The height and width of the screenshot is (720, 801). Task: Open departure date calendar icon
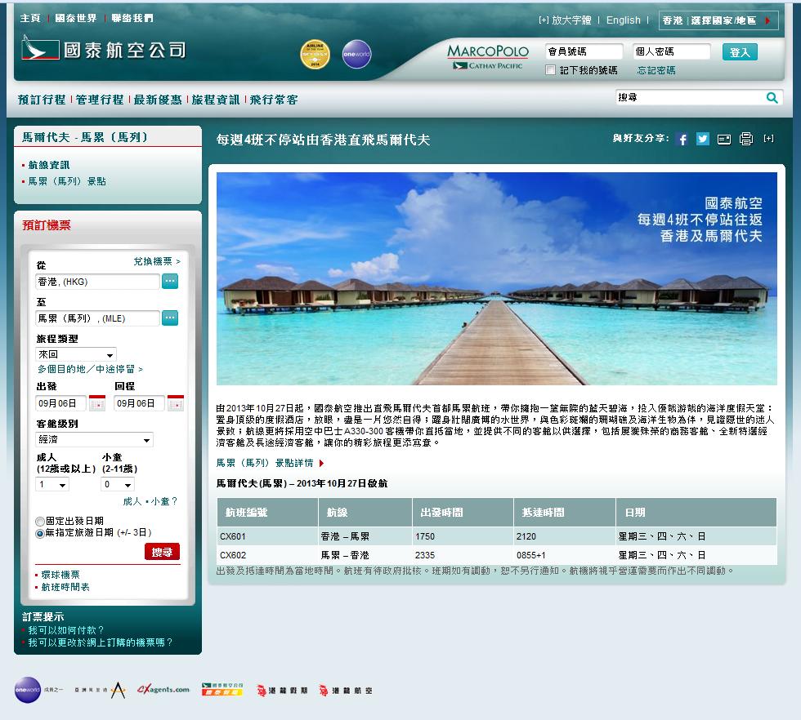[x=97, y=403]
